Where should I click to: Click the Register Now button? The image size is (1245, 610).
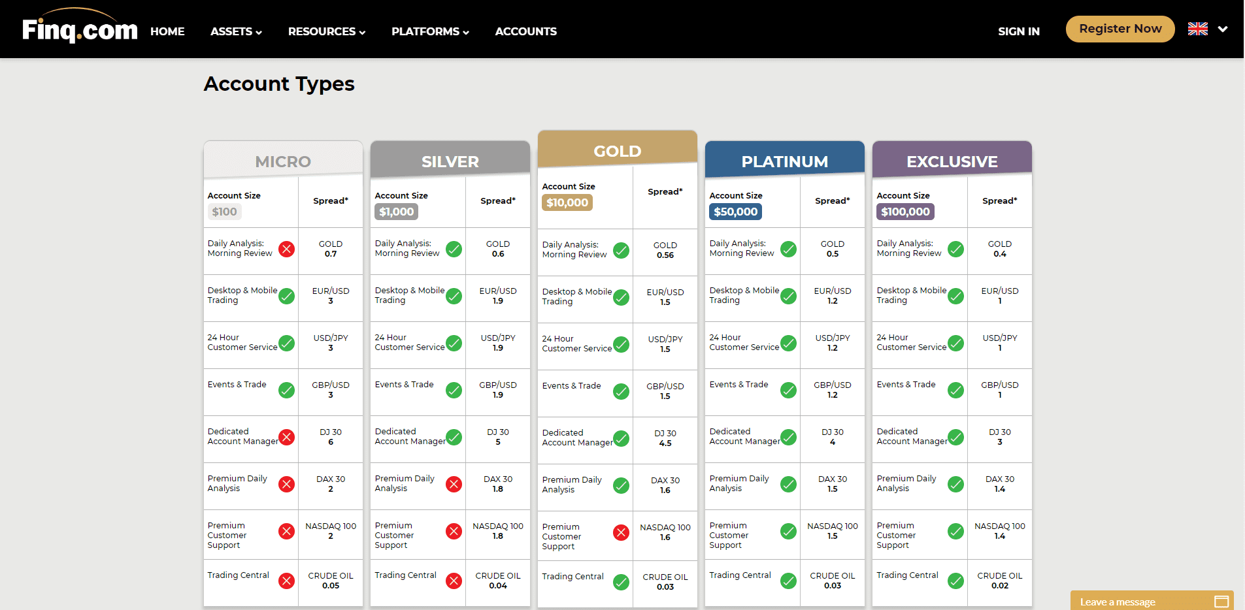(x=1120, y=29)
